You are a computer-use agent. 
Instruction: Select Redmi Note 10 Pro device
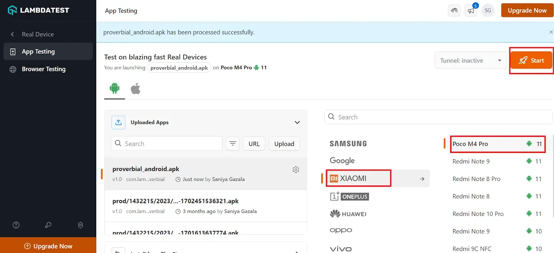point(498,214)
